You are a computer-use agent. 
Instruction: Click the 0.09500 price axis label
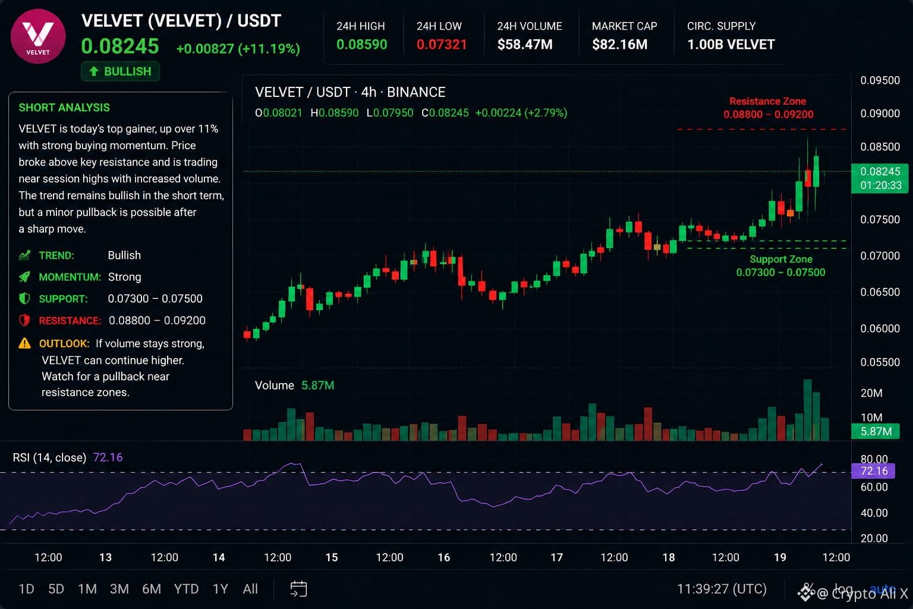click(x=880, y=80)
